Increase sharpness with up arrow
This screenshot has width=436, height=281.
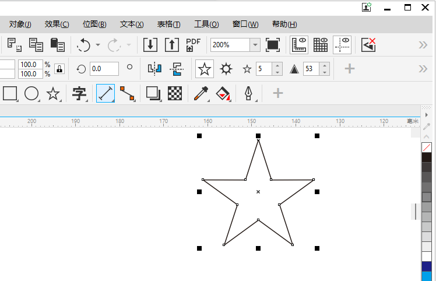[325, 66]
